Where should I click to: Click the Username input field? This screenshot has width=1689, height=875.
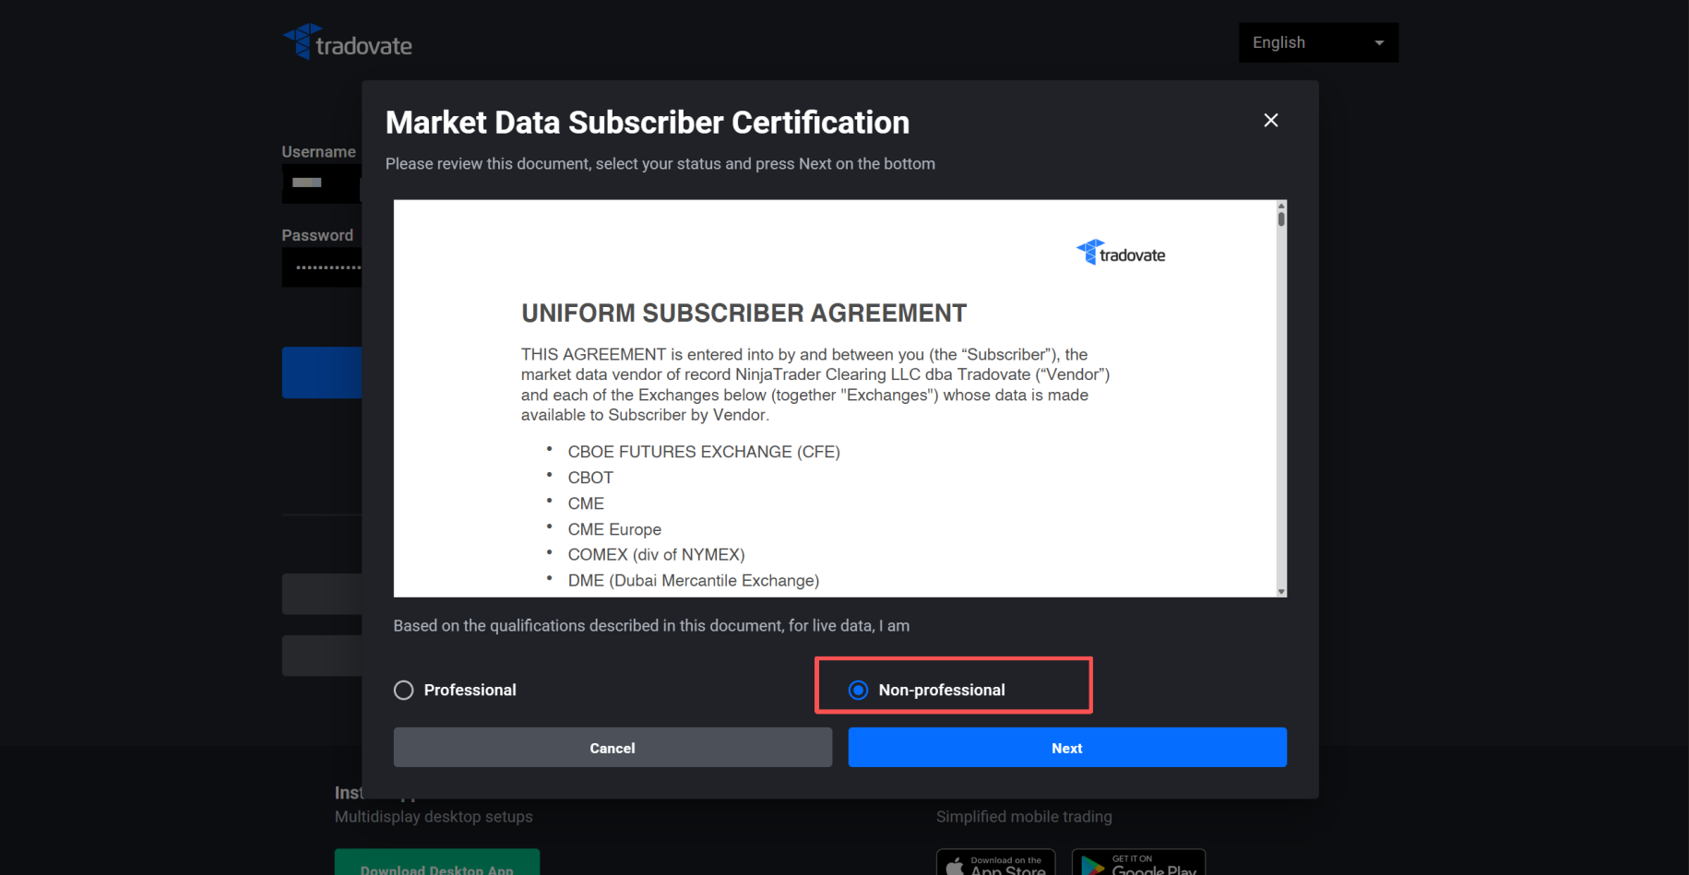(321, 183)
